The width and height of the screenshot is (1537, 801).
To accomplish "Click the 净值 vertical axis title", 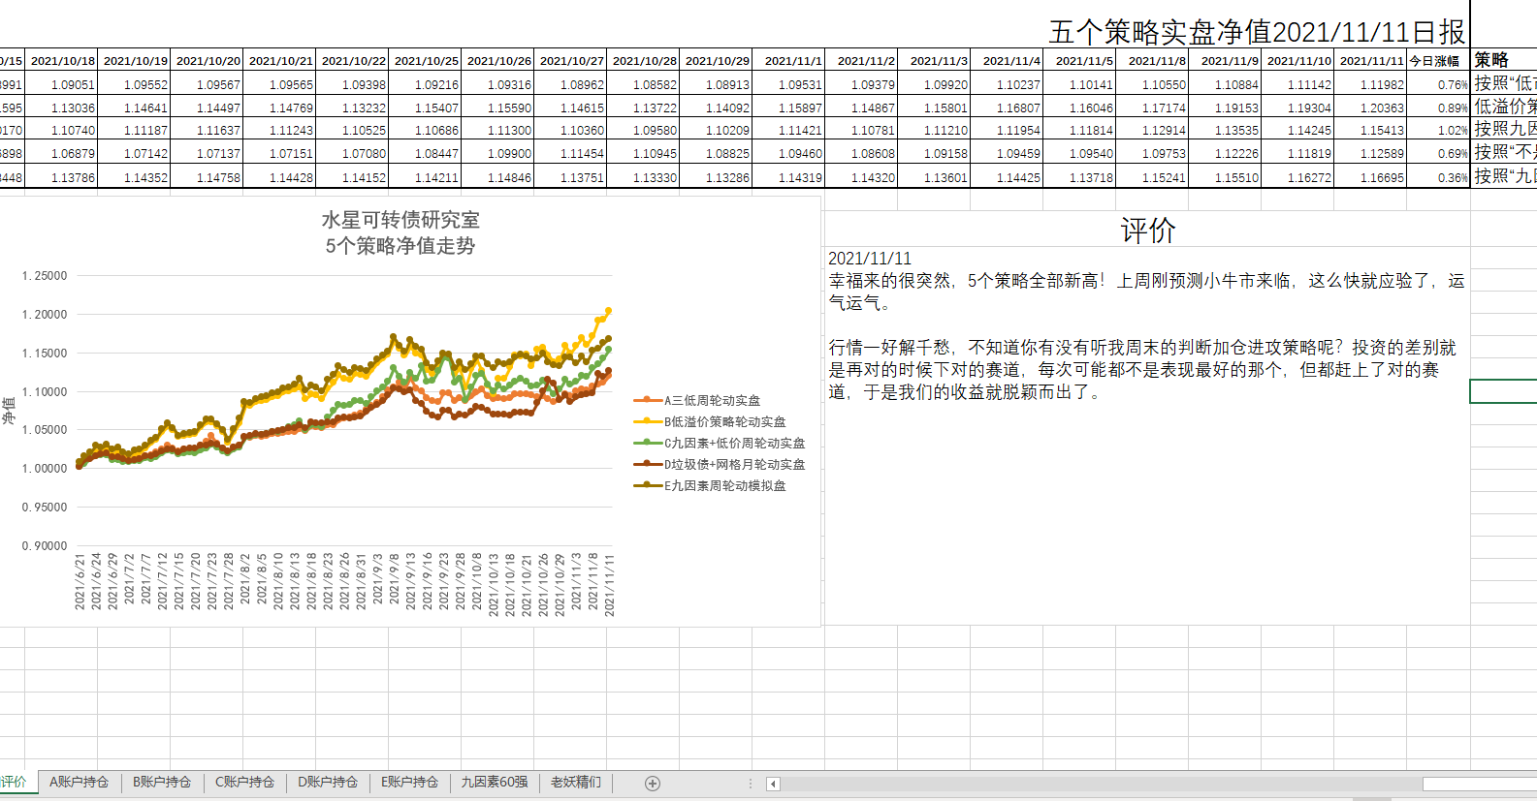I will [x=9, y=411].
